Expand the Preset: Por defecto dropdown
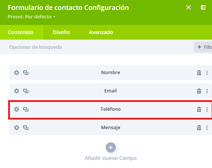This screenshot has height=168, width=212. coord(32,17)
